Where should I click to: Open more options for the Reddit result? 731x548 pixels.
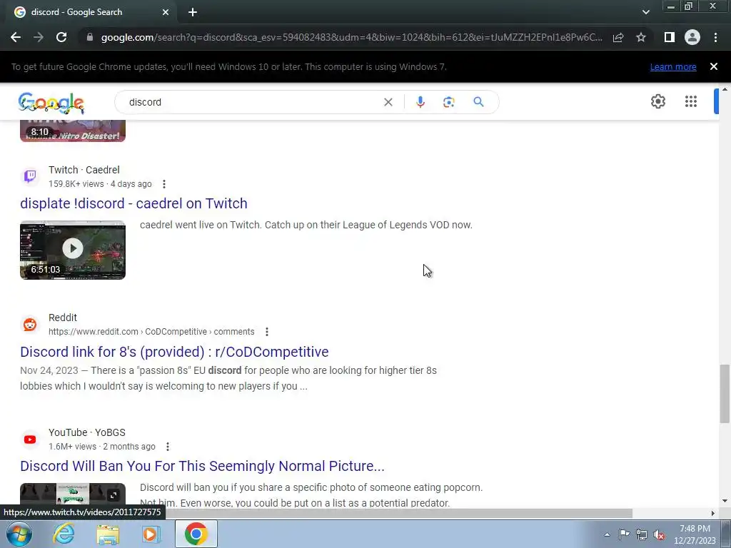pos(267,332)
